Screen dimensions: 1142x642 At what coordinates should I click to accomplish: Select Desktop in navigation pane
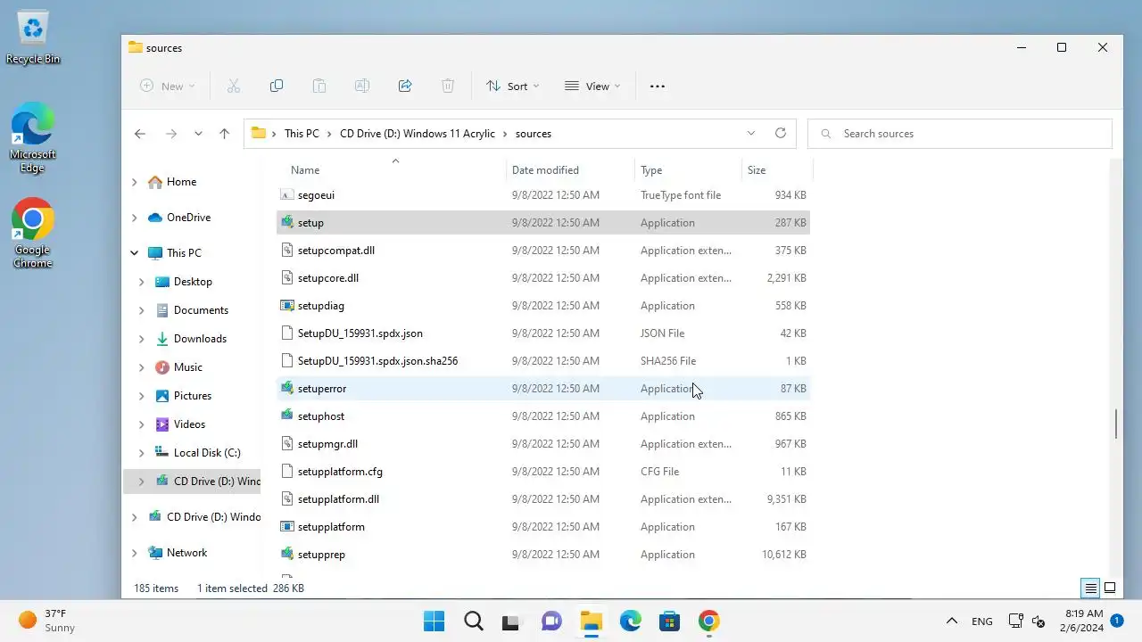tap(193, 282)
